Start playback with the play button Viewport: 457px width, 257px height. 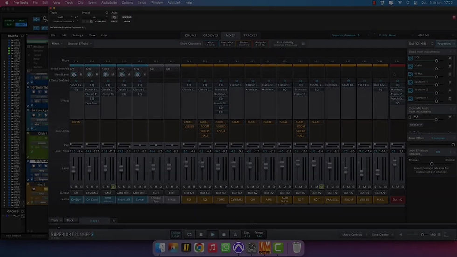pyautogui.click(x=213, y=234)
